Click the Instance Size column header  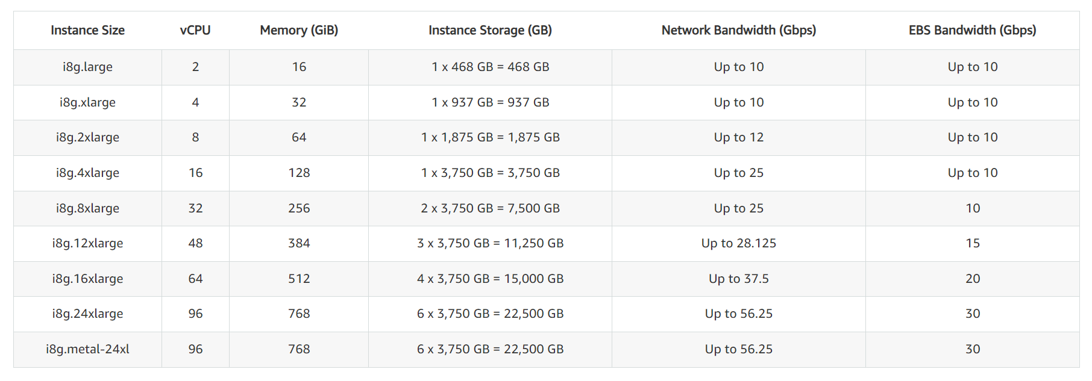pos(87,30)
